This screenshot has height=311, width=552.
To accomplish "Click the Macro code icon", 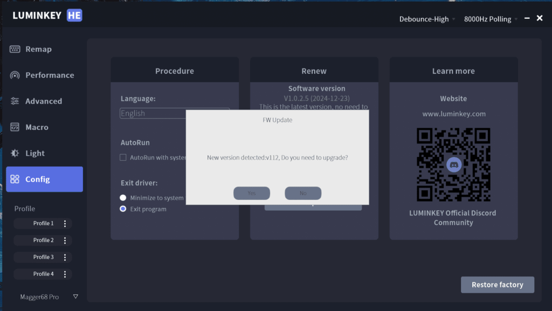I will click(x=15, y=127).
